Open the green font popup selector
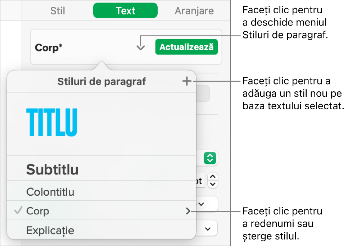348x246 pixels. [210, 158]
